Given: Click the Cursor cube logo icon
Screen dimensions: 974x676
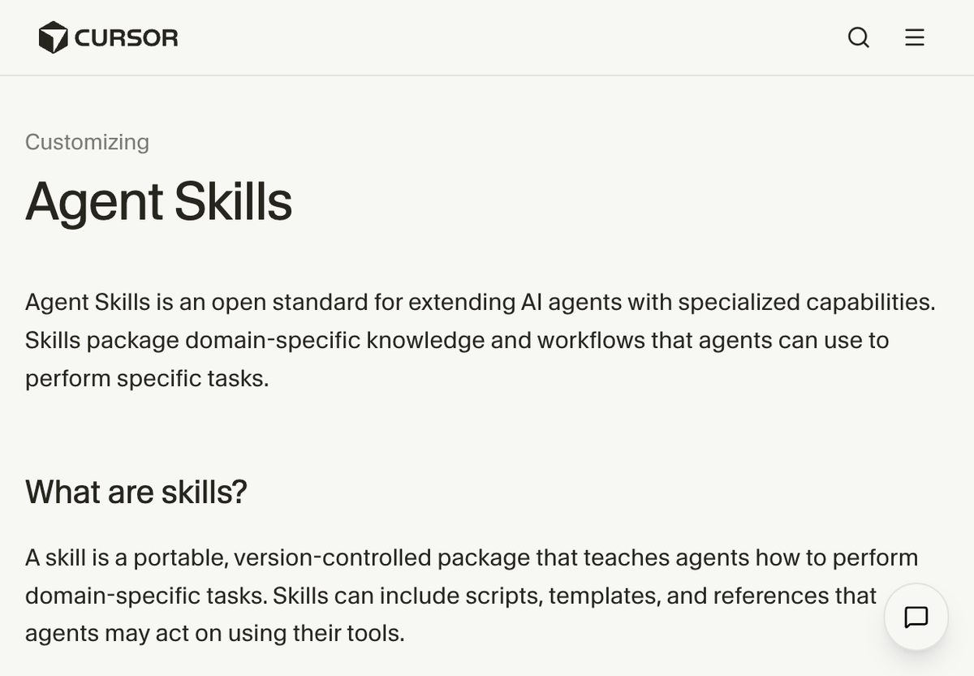Looking at the screenshot, I should point(54,37).
